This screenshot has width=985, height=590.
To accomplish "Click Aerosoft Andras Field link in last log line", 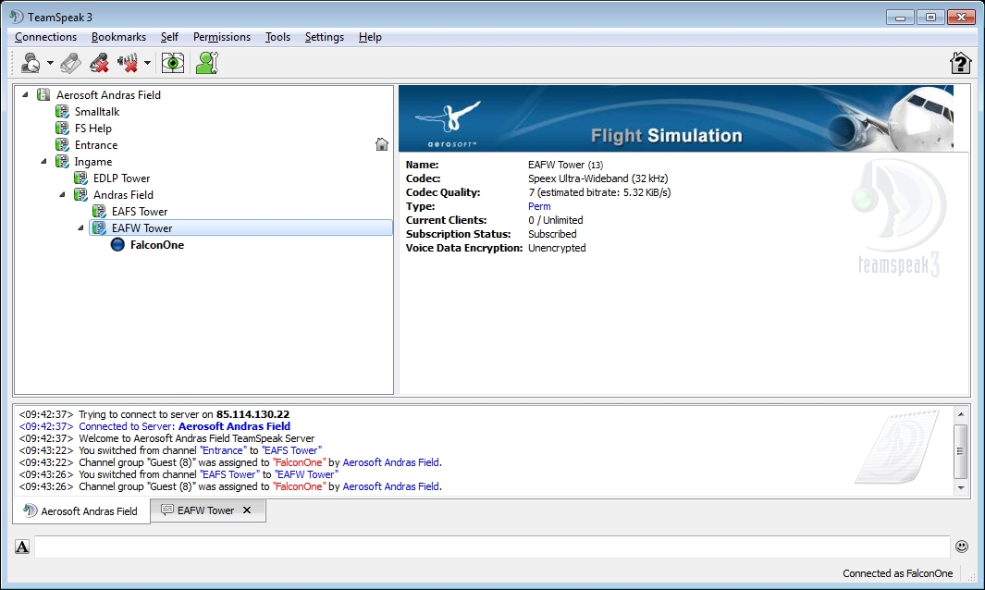I will 390,486.
